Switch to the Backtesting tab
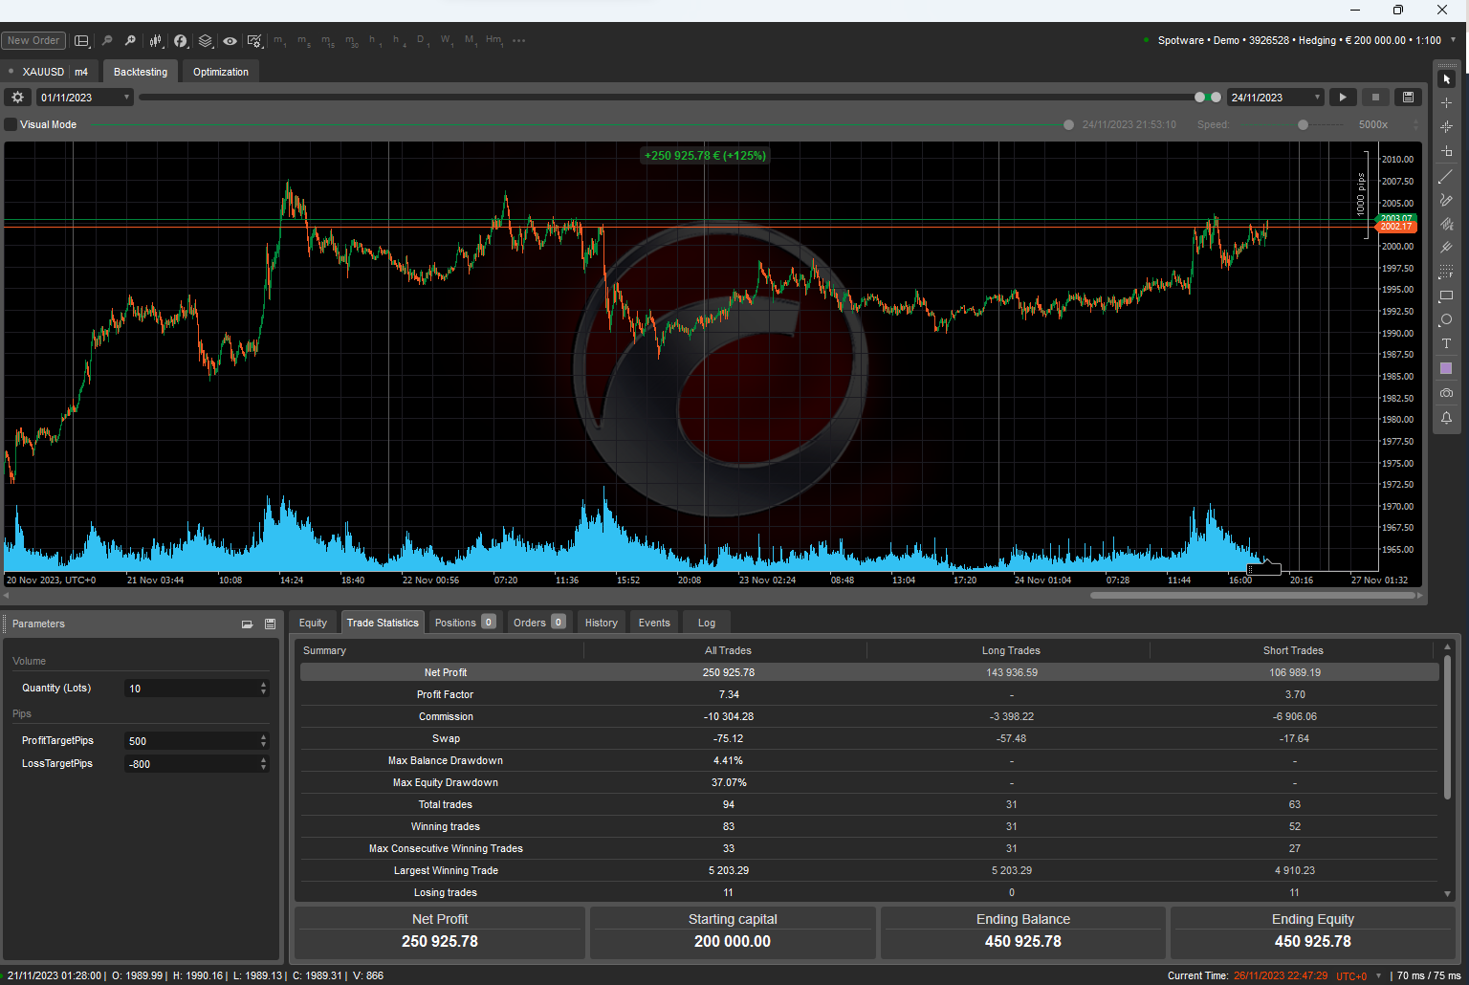Screen dimensions: 1469x985 pyautogui.click(x=141, y=72)
